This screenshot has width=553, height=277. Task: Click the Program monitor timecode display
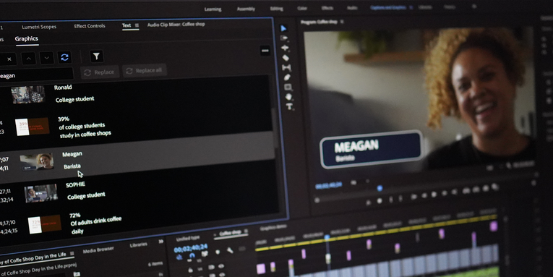tap(328, 186)
